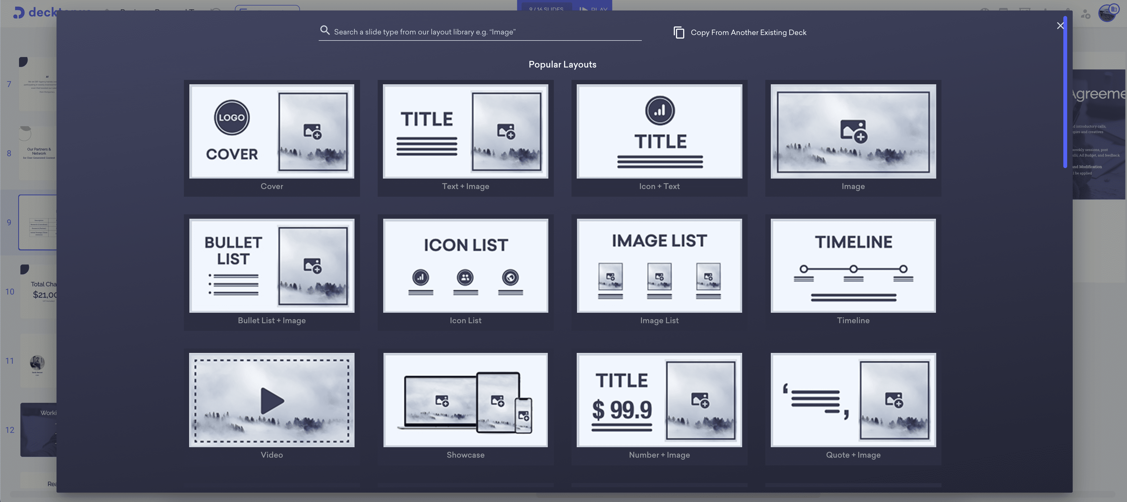Screen dimensions: 1127x502
Task: Select the Icon + Text layout
Action: tap(659, 138)
